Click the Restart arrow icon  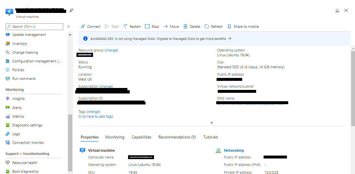point(125,27)
